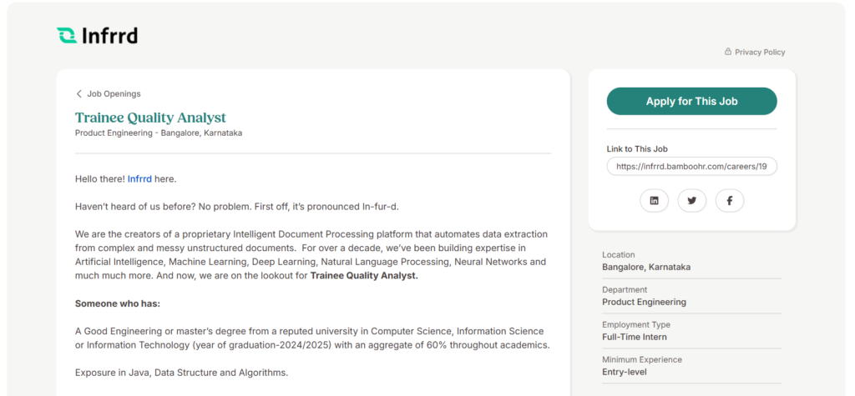Click the back chevron before Job Openings
The image size is (855, 396).
[x=79, y=94]
